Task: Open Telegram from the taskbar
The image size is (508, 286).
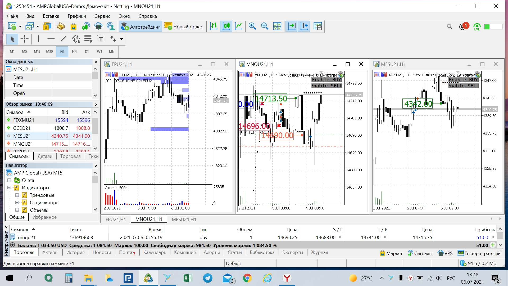Action: pos(207,278)
